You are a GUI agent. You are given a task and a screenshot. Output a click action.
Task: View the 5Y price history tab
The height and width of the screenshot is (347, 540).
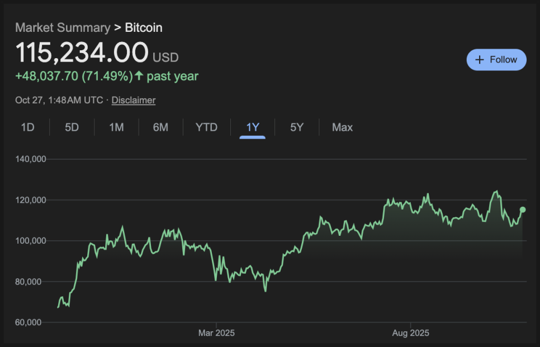click(297, 127)
